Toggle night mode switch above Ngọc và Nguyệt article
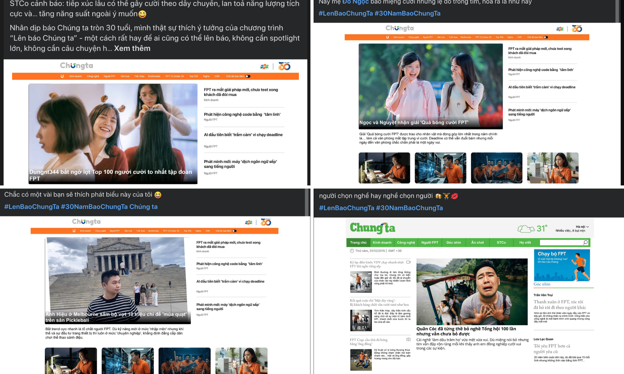The width and height of the screenshot is (624, 374). pyautogui.click(x=546, y=37)
